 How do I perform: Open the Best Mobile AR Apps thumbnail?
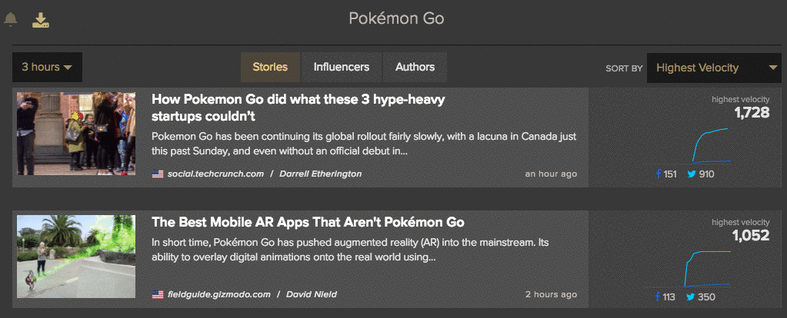point(76,257)
